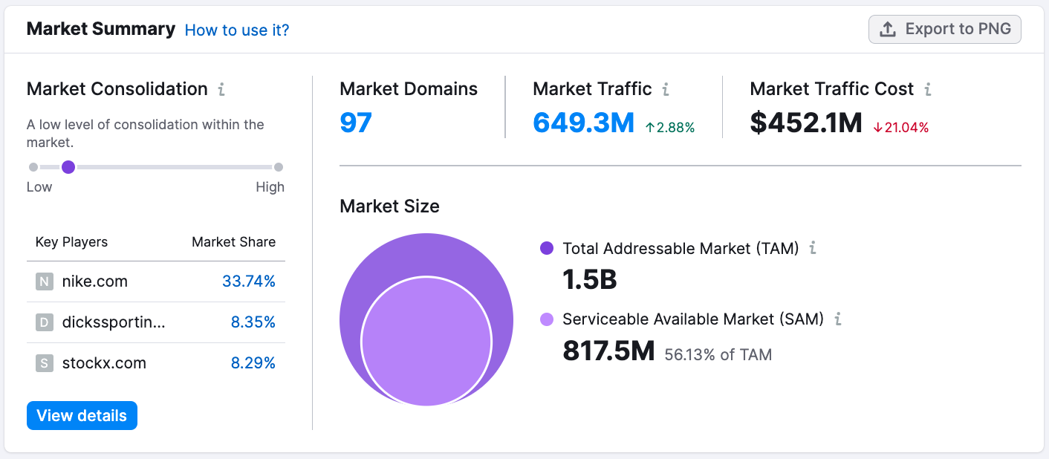Click the stockx.com favicon icon
Screen dimensions: 1049x459
point(45,363)
